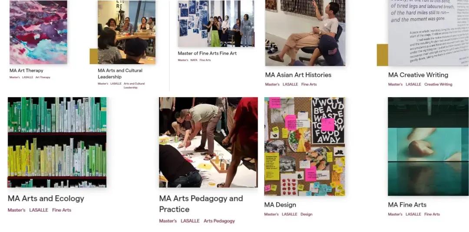
Task: Open the MA Arts and Ecology heading
Action: (x=46, y=199)
